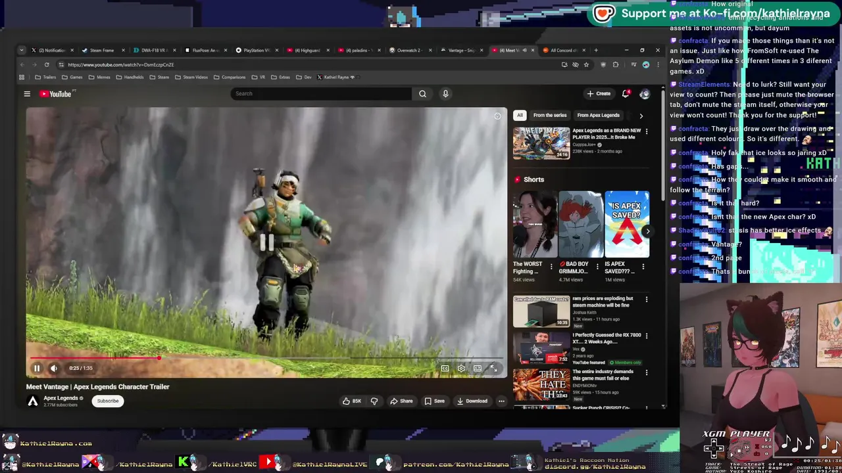
Task: Like the video with 85K likes
Action: coord(352,401)
